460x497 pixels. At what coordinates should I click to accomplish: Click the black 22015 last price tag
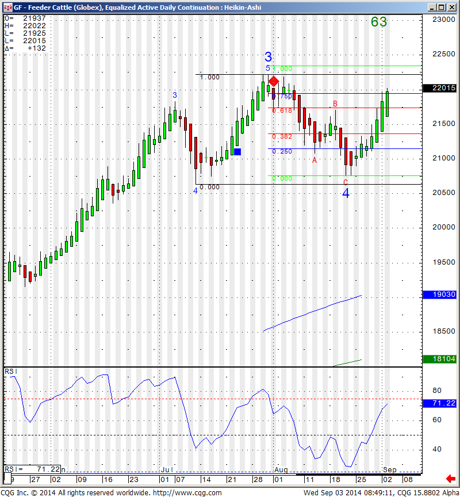[x=439, y=88]
